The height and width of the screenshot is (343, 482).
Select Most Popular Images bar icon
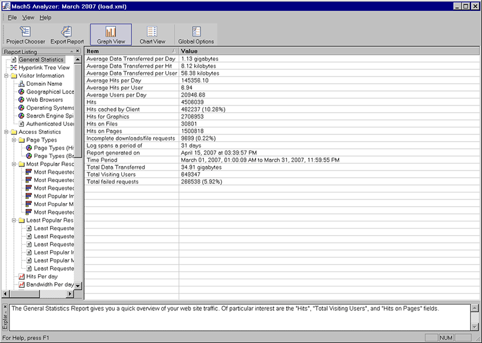point(28,196)
